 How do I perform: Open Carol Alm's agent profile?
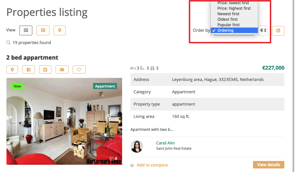pos(165,143)
